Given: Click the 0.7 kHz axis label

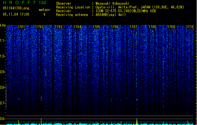Looking at the screenshot, I should tap(3, 103).
